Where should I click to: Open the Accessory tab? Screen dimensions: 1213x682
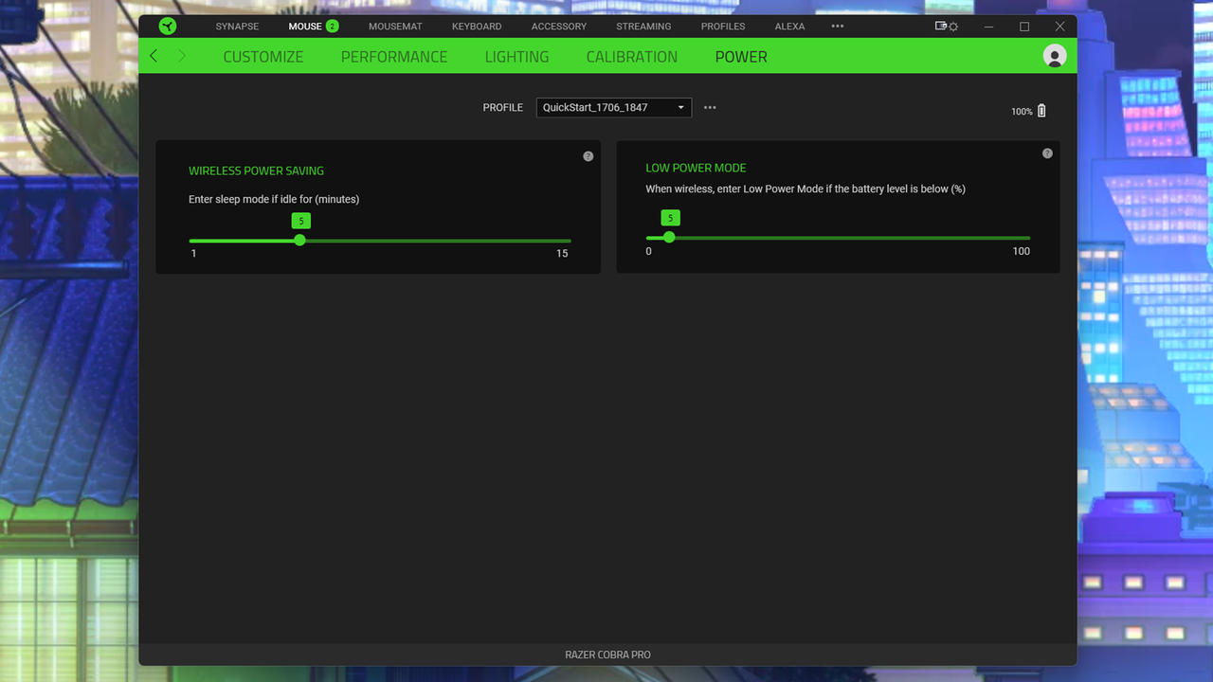click(x=559, y=27)
